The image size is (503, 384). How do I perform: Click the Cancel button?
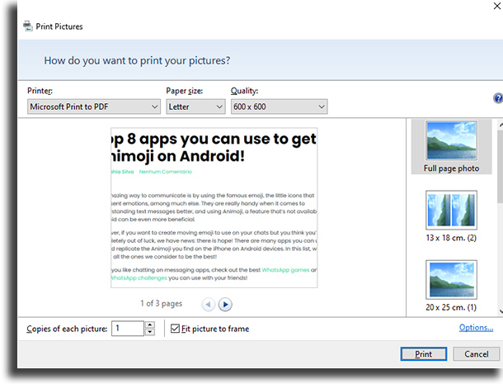pos(477,353)
